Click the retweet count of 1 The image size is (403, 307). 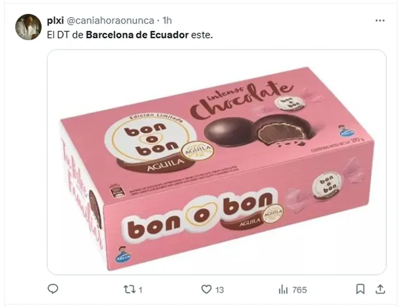(140, 290)
